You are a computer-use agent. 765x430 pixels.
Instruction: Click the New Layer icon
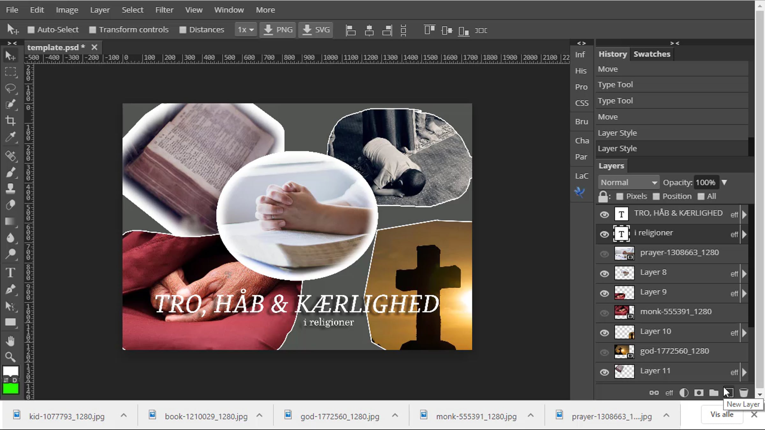coord(729,392)
